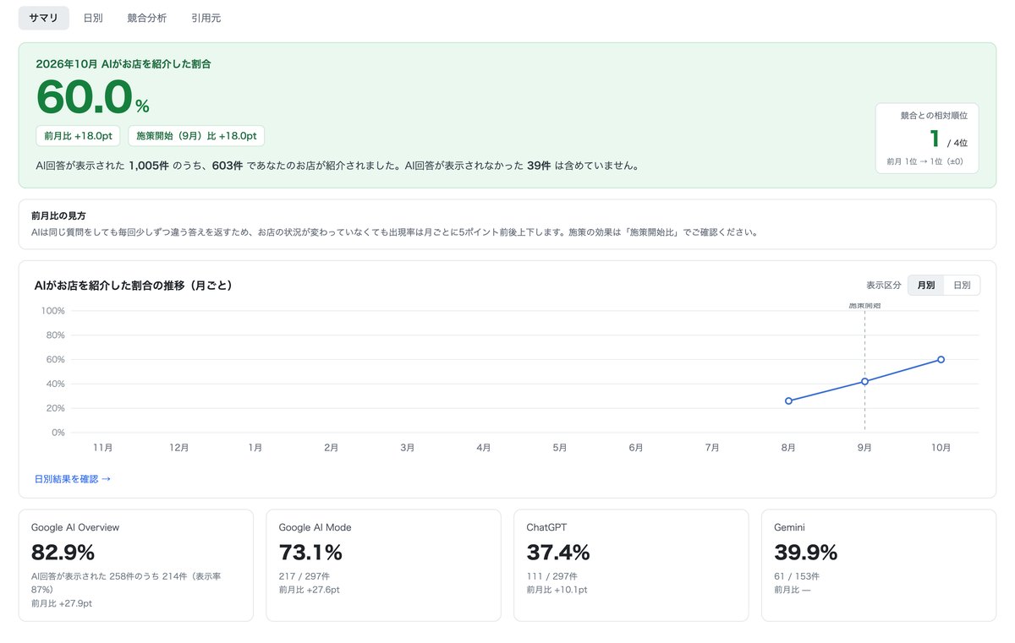The height and width of the screenshot is (643, 1015).
Task: Click the August data point on chart
Action: point(788,401)
